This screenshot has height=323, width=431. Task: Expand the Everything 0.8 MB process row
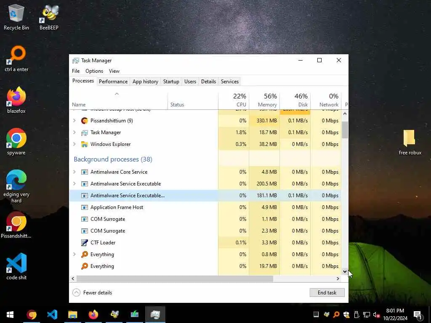74,254
